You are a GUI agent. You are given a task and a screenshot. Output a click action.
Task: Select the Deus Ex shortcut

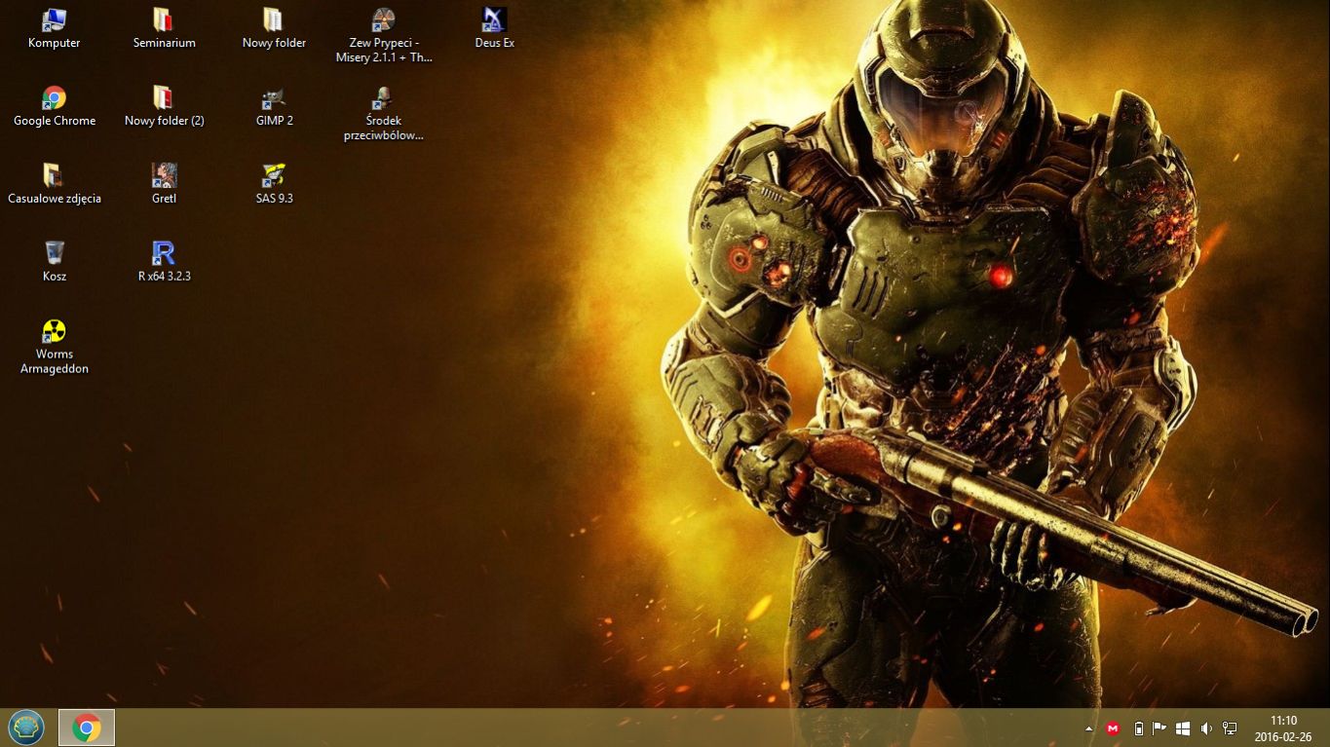tap(494, 28)
